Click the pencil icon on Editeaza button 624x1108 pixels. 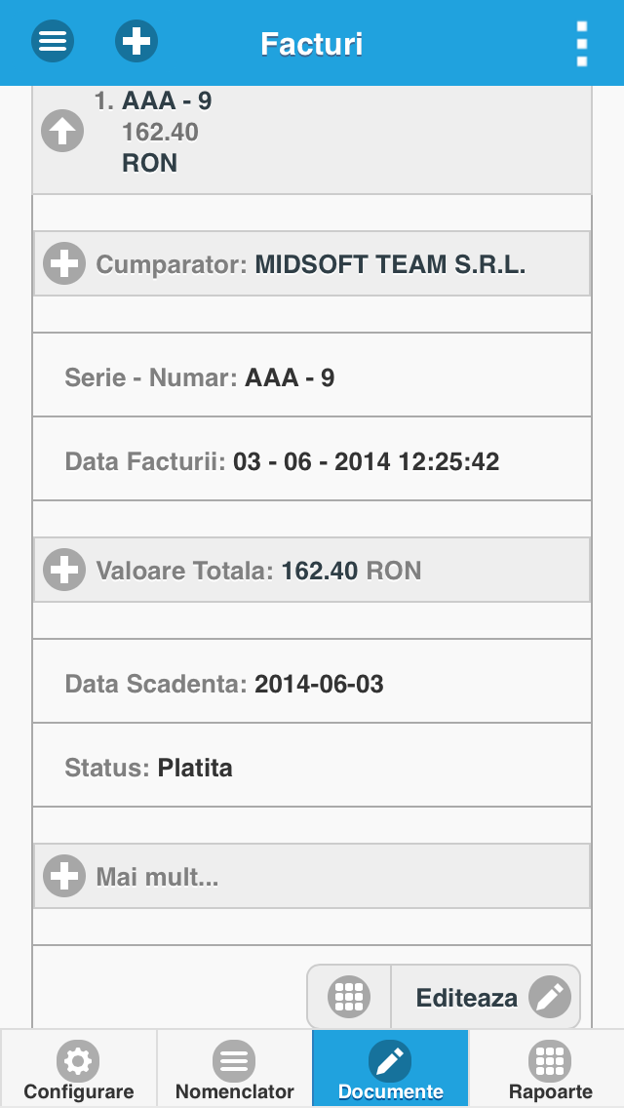pos(550,997)
